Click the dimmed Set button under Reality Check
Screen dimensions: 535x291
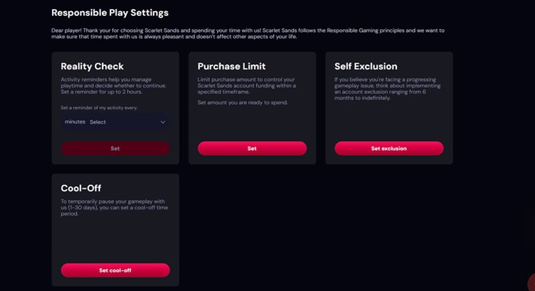point(115,149)
